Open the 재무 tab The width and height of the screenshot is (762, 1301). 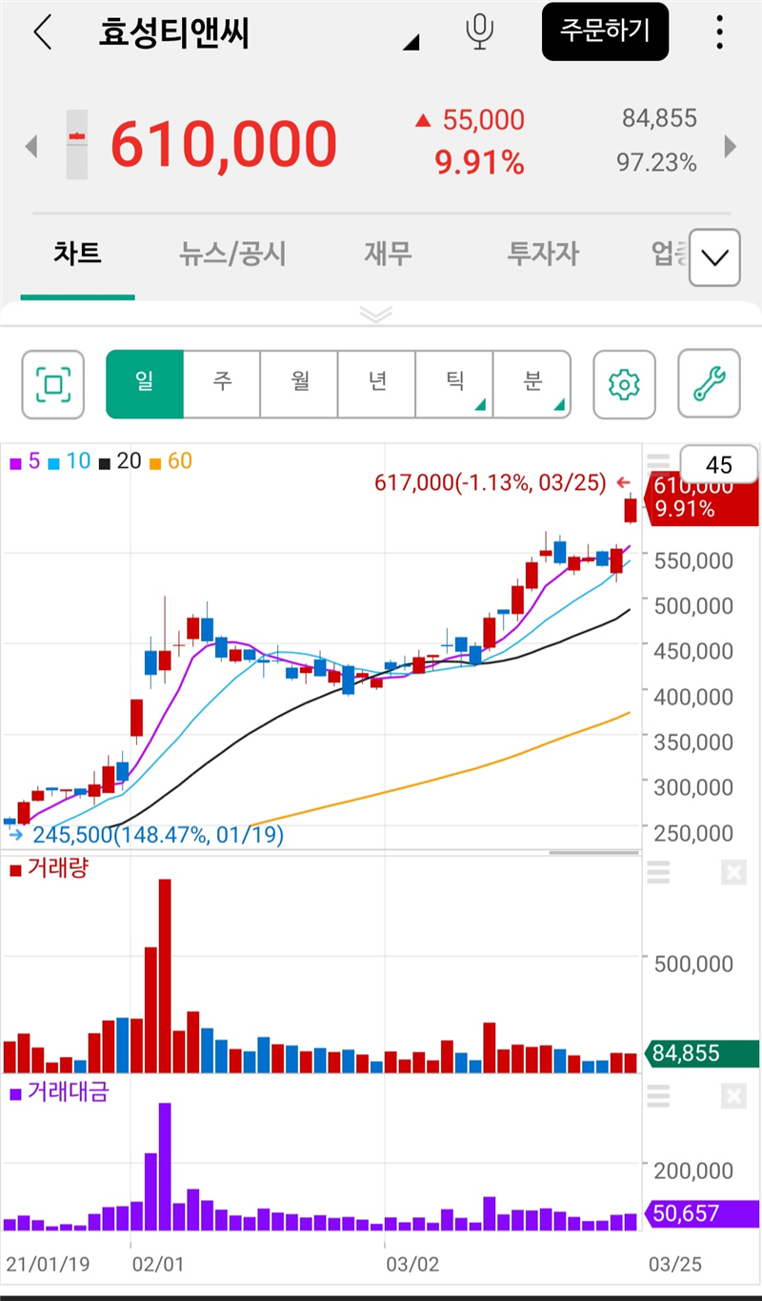(x=388, y=254)
